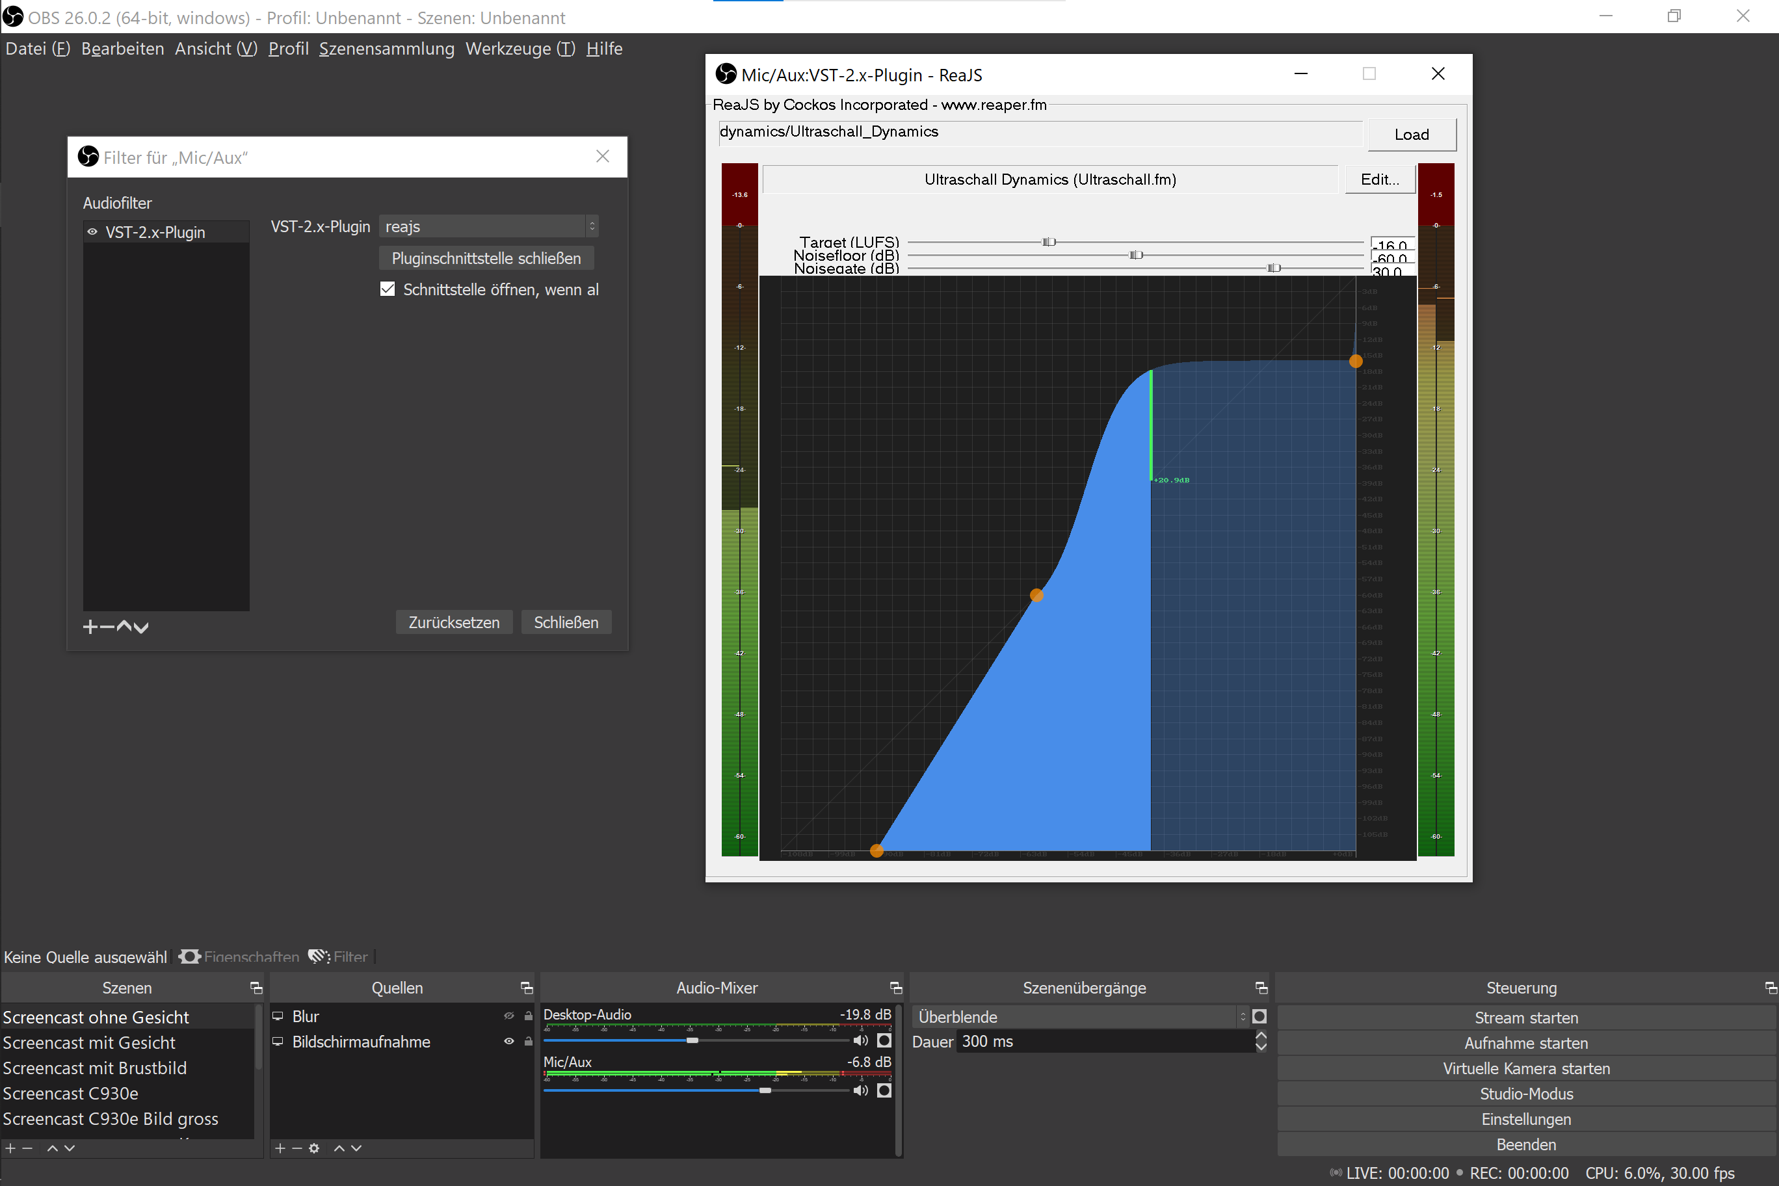Increase transition Dauer with the up arrow
The width and height of the screenshot is (1779, 1186).
pos(1261,1036)
